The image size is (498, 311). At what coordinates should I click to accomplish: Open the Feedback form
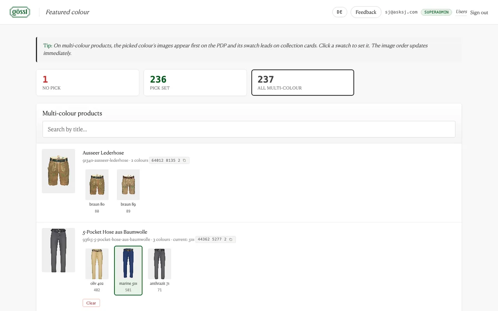[366, 12]
